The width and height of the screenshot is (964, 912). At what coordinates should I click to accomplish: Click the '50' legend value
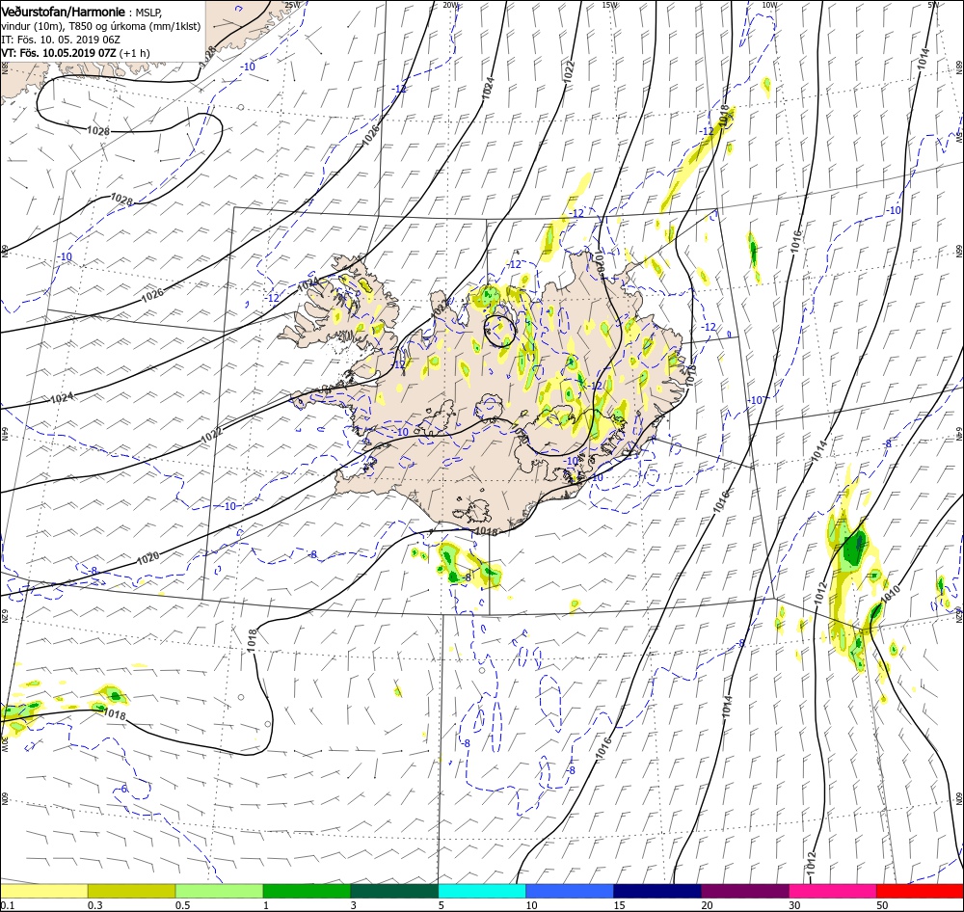coord(882,905)
